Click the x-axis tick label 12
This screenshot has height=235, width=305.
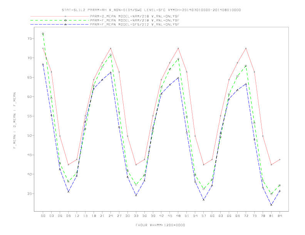tap(77, 216)
